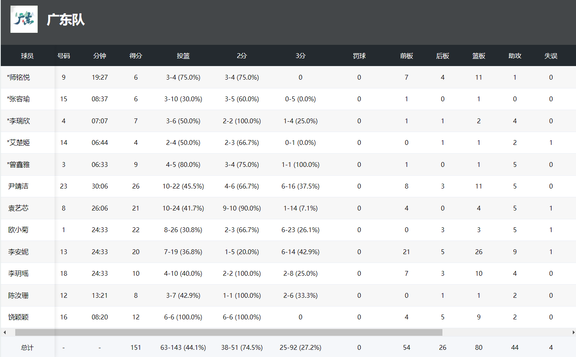Click player name 曾鑫雅
576x357 pixels.
18,164
